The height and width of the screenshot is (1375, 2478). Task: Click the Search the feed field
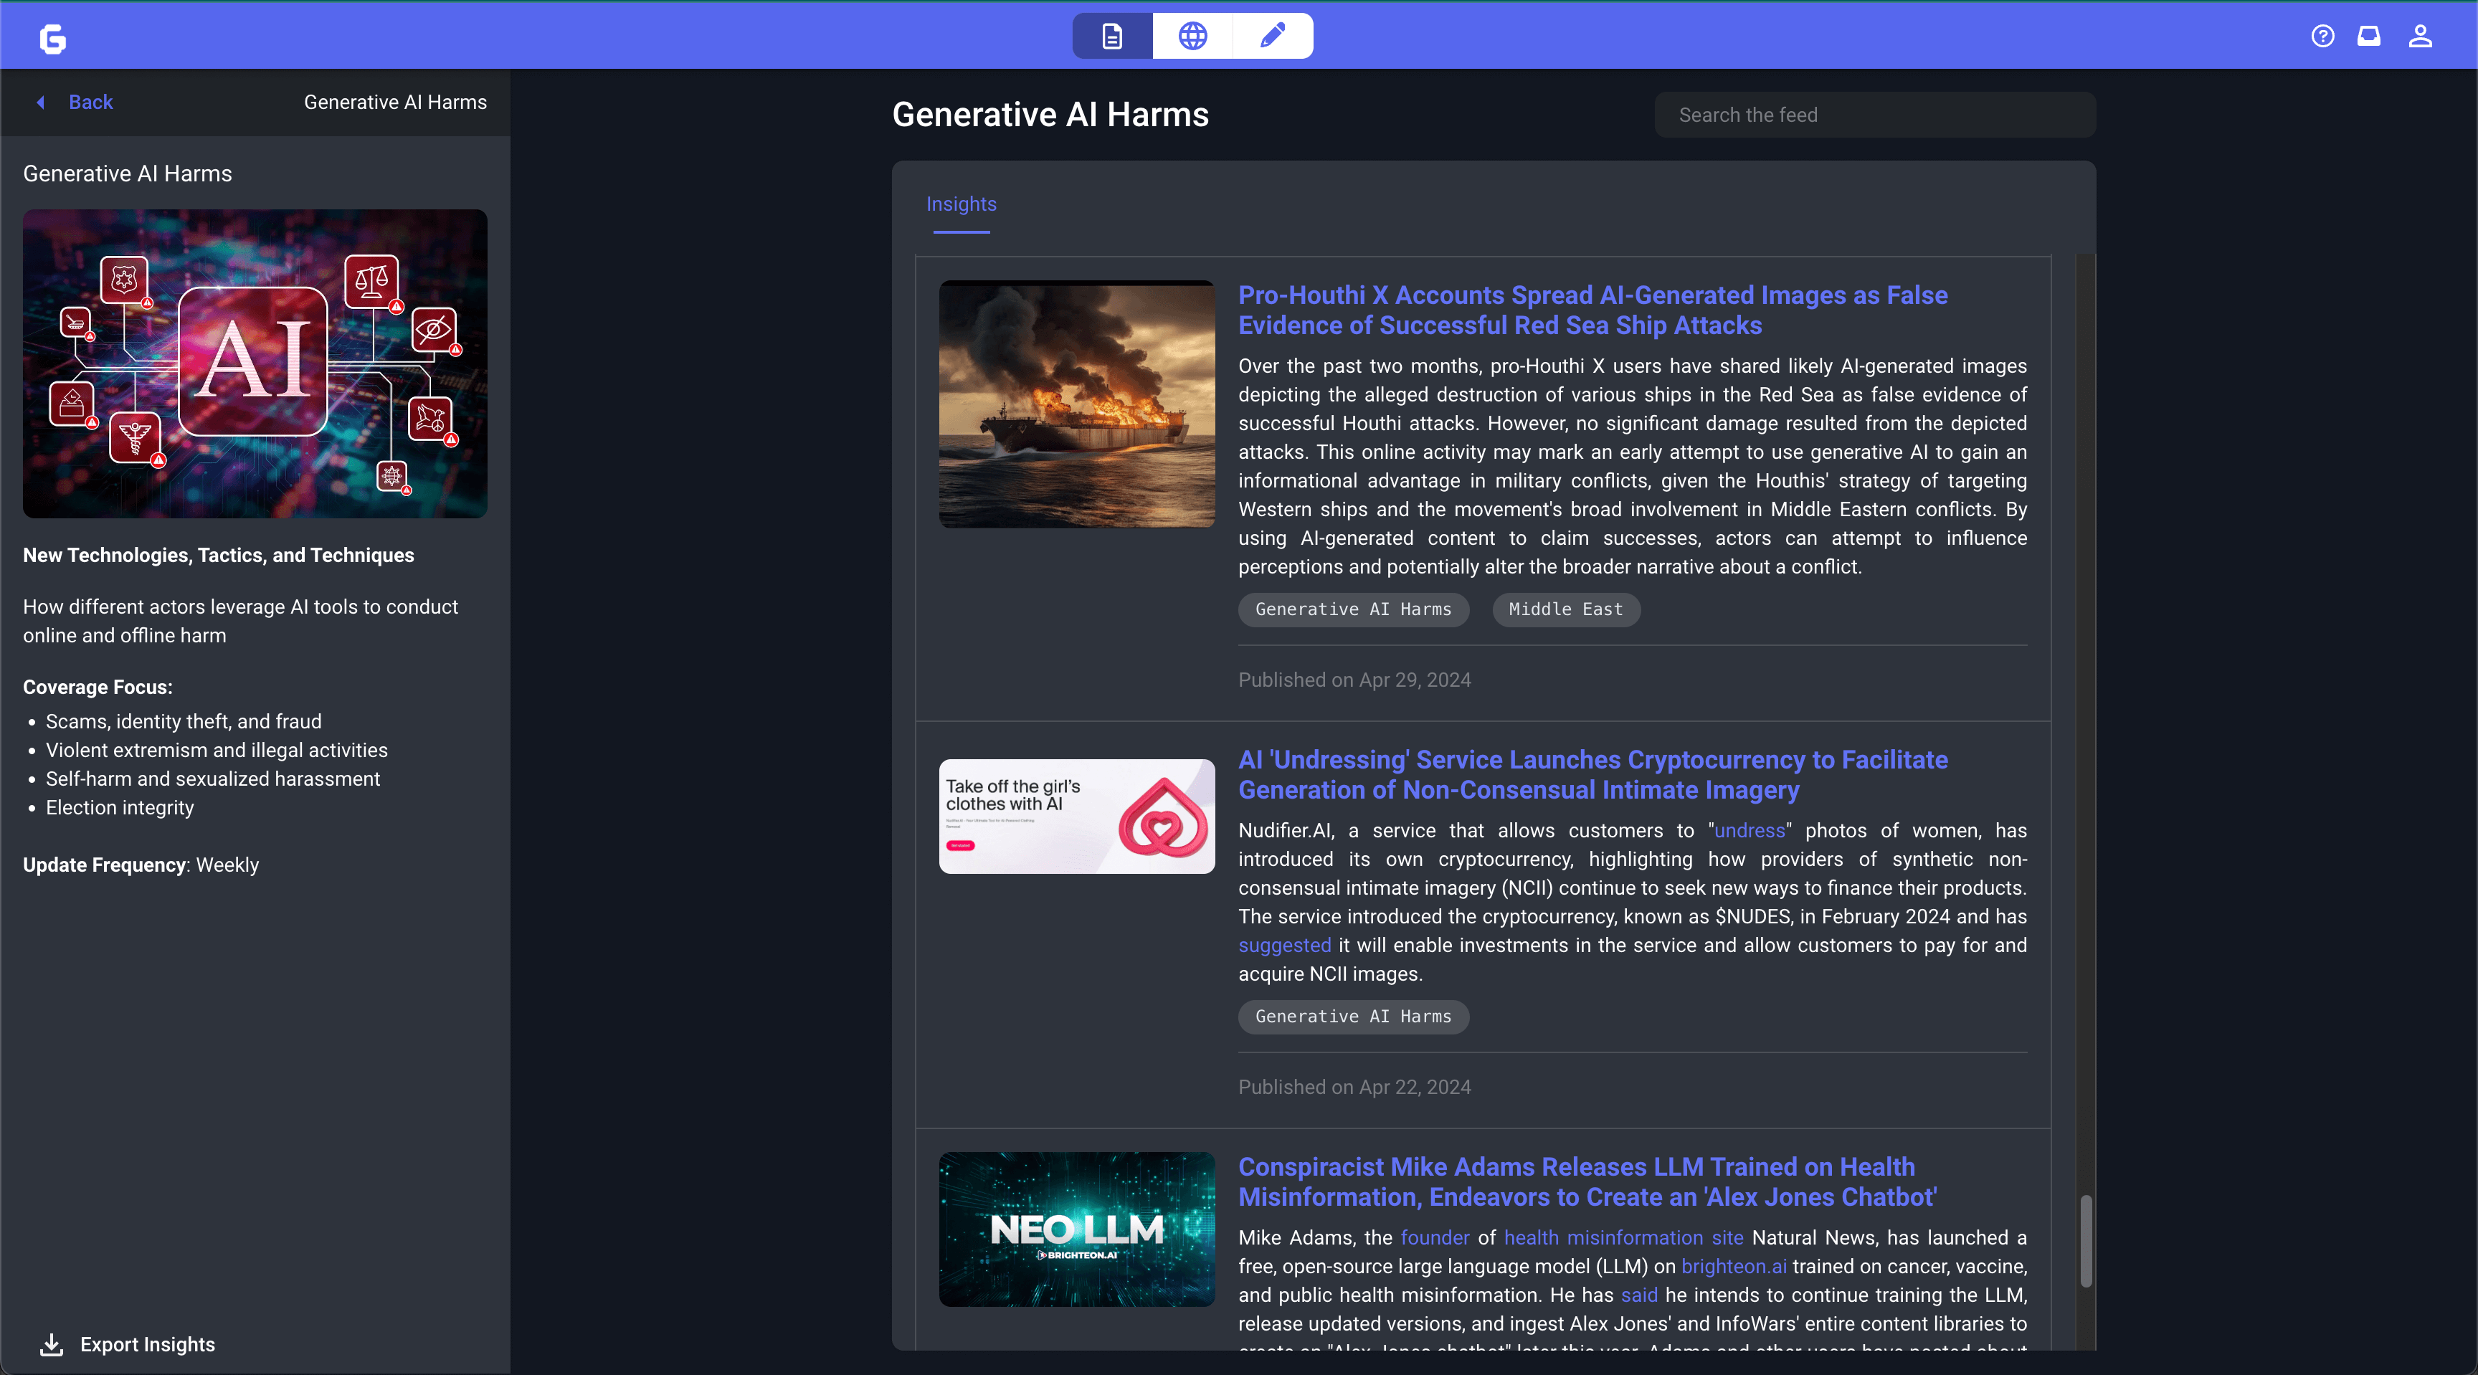(1874, 115)
